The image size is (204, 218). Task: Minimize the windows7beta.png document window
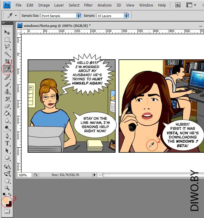point(201,26)
